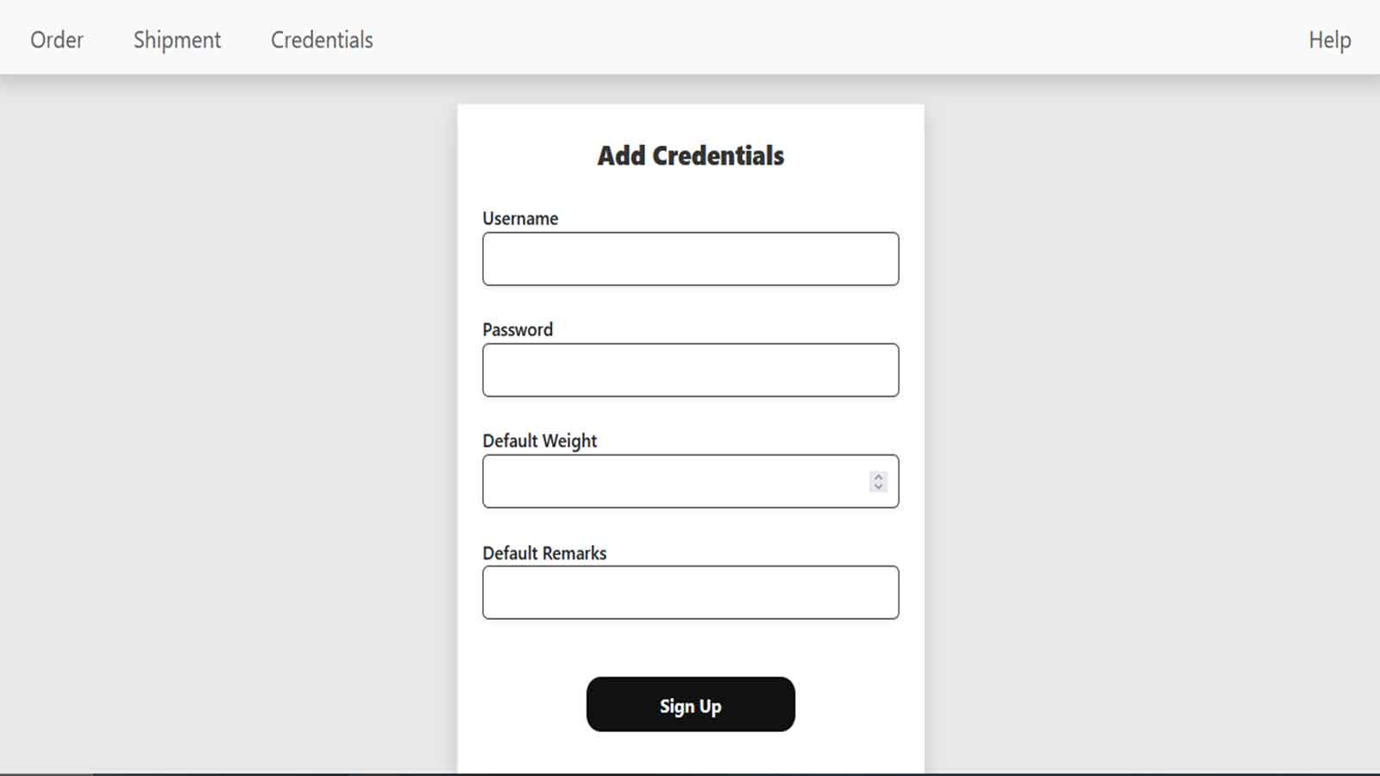Decrement Default Weight using the stepper down arrow

pos(878,486)
